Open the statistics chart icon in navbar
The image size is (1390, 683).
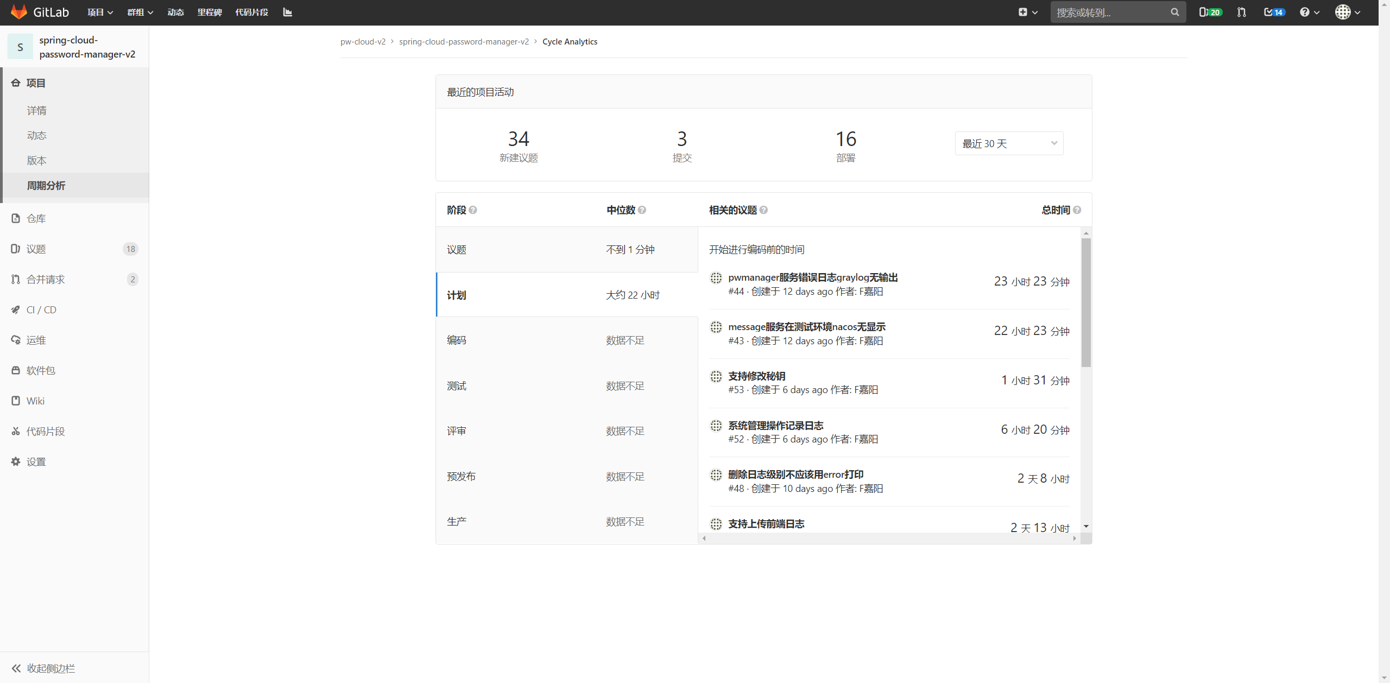(288, 12)
